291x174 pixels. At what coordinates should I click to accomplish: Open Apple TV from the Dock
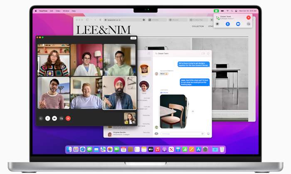(x=150, y=150)
